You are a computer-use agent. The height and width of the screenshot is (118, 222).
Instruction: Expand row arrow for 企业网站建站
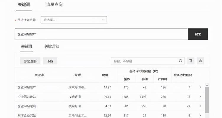(x=200, y=97)
